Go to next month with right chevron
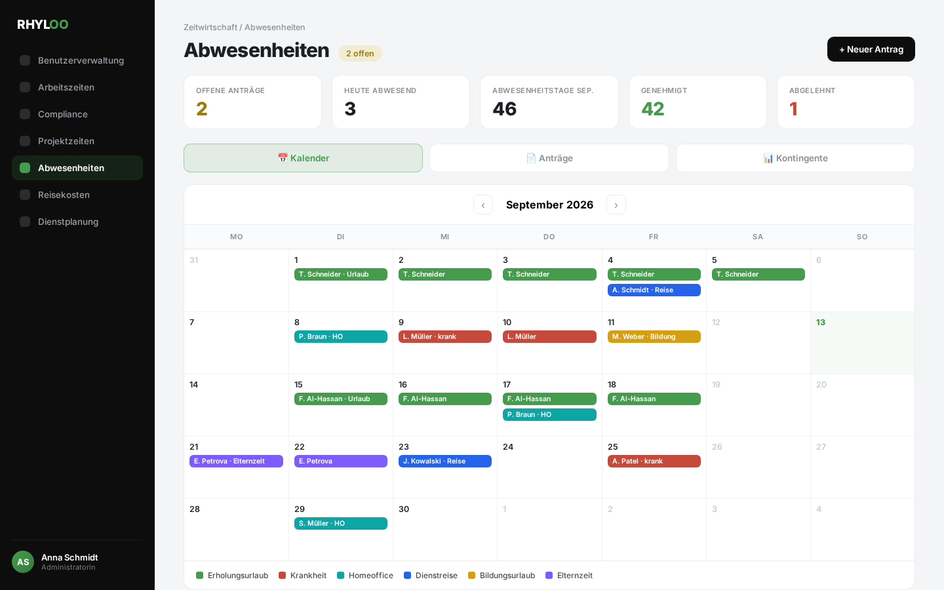 click(x=616, y=205)
